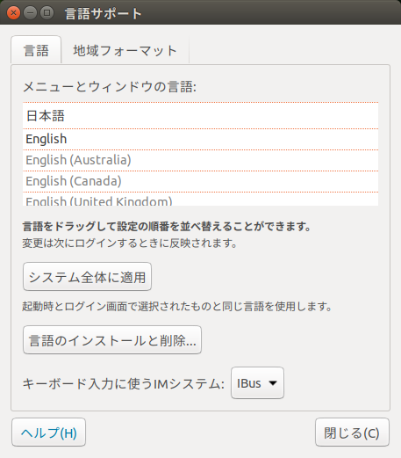Expand the IBus input method dropdown
The image size is (401, 458).
(257, 383)
